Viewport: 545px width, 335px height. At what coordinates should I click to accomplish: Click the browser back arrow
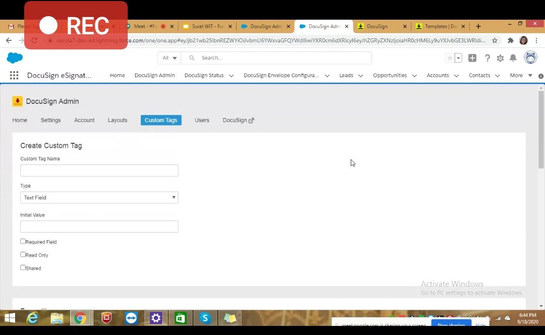point(9,40)
